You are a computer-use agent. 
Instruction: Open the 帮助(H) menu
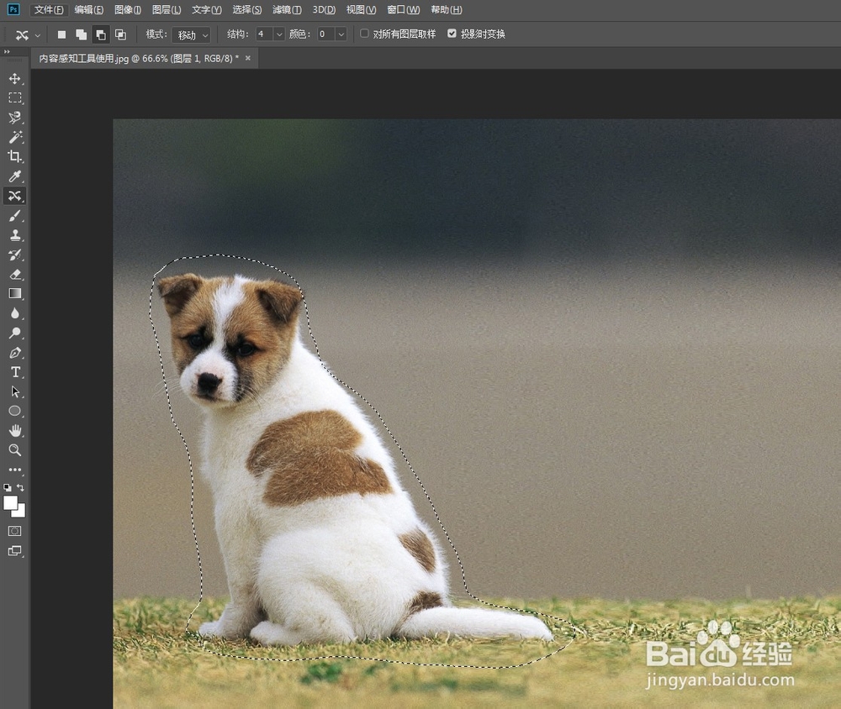[447, 9]
